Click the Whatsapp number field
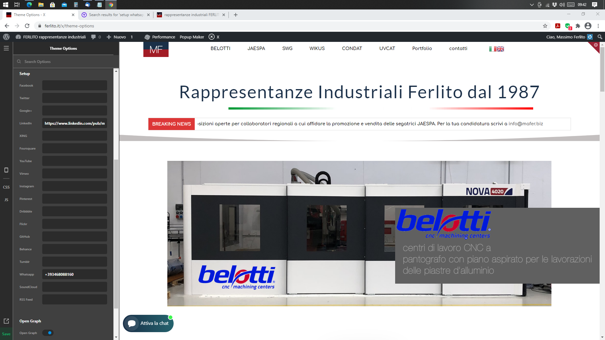This screenshot has height=340, width=605. [x=75, y=274]
